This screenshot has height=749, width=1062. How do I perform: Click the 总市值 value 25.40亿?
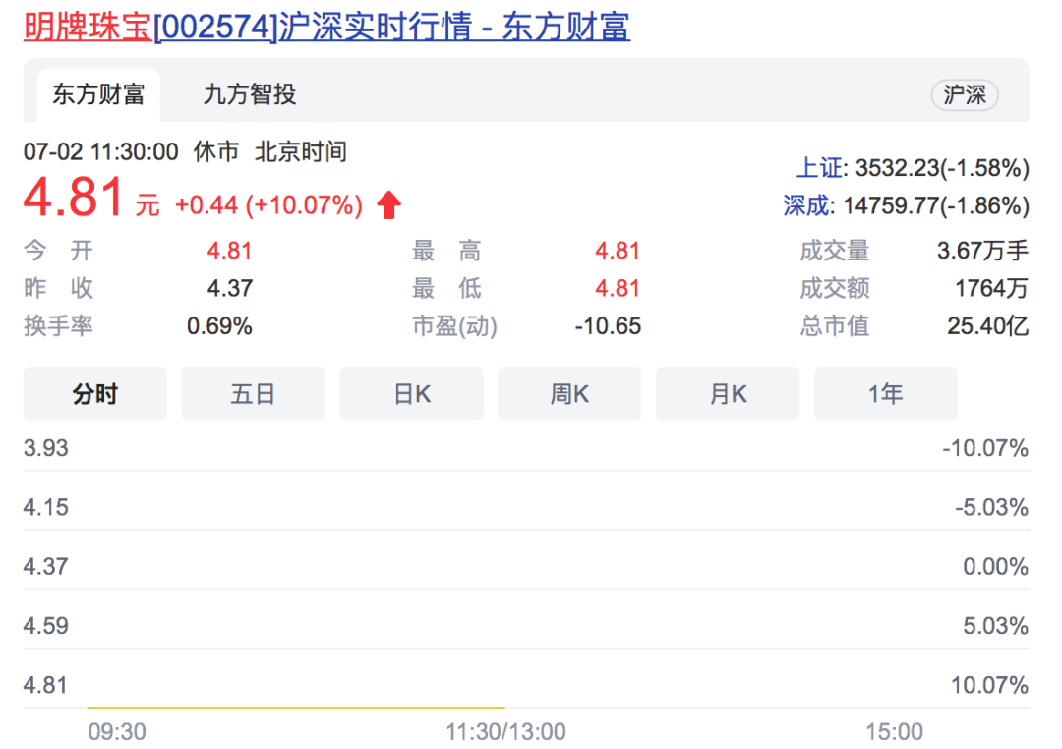(988, 326)
